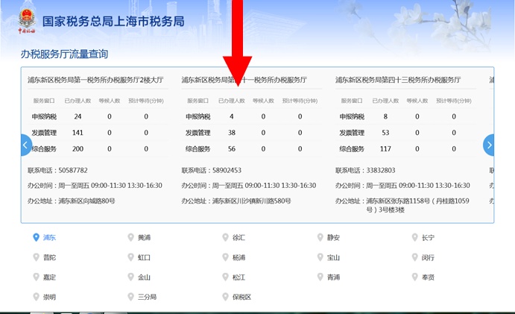The width and height of the screenshot is (515, 314).
Task: Click the location pin beside 虹口
Action: tap(130, 257)
